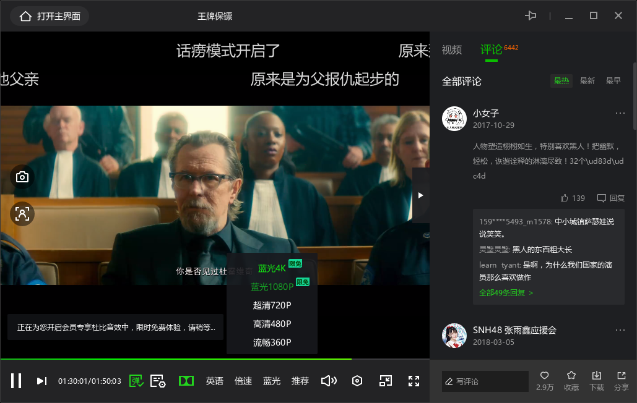Add video to 收藏 favorites

click(x=571, y=381)
